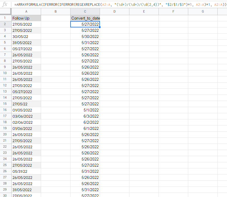Click cell A26 with 05/31/22
227x197 pixels.
tap(26, 171)
